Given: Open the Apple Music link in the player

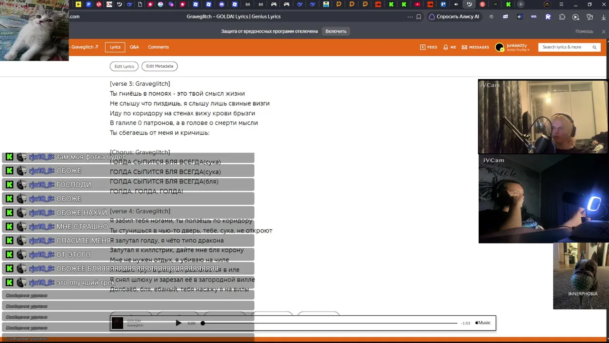Looking at the screenshot, I should pyautogui.click(x=482, y=323).
